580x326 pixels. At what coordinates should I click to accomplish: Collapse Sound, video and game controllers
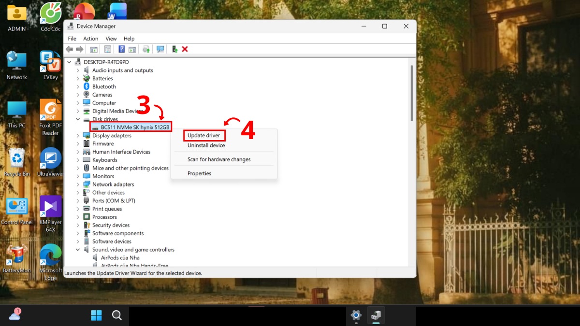pos(78,250)
